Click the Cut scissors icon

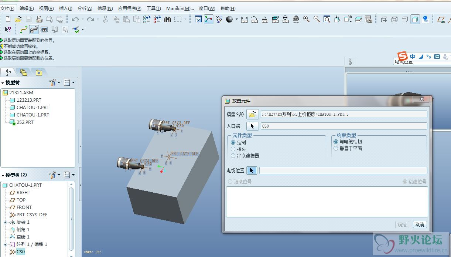[105, 19]
